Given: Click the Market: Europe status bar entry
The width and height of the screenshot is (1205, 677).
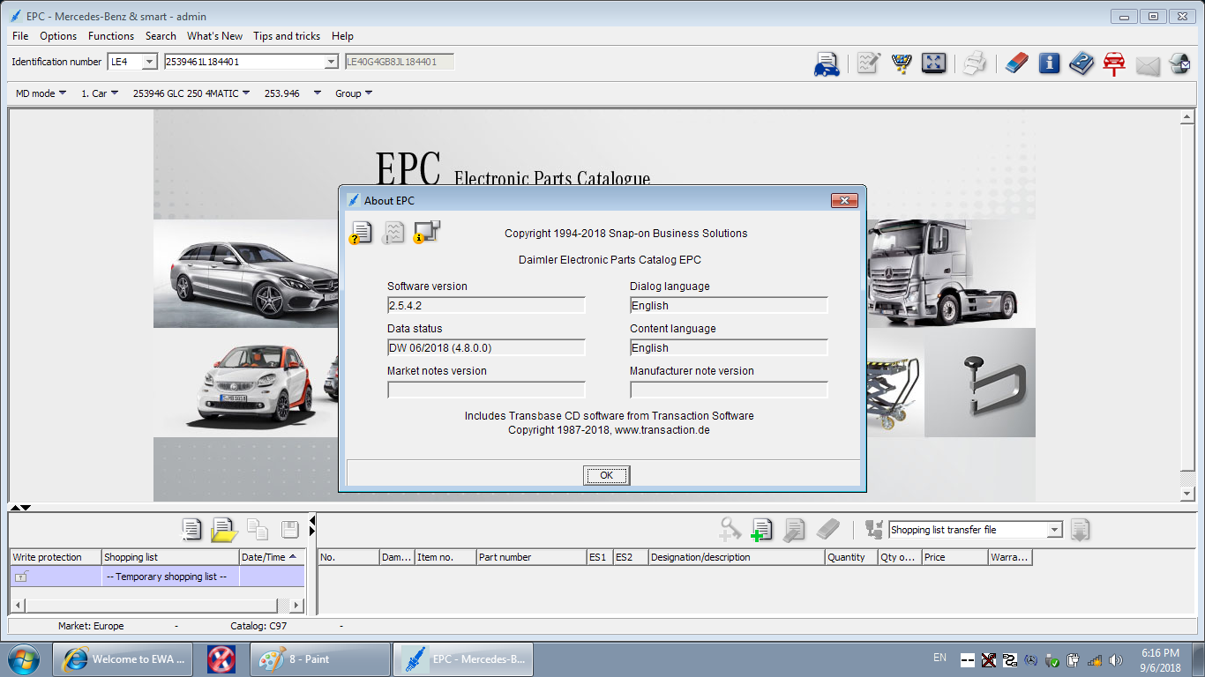Looking at the screenshot, I should [91, 626].
